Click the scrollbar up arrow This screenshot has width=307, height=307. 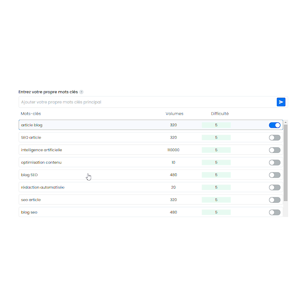pos(286,122)
